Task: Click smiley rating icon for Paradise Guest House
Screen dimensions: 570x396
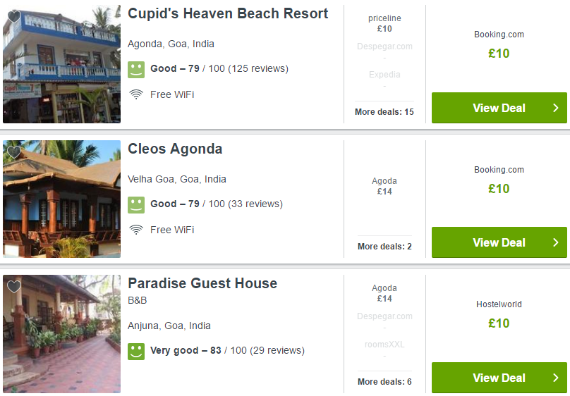Action: (x=136, y=352)
